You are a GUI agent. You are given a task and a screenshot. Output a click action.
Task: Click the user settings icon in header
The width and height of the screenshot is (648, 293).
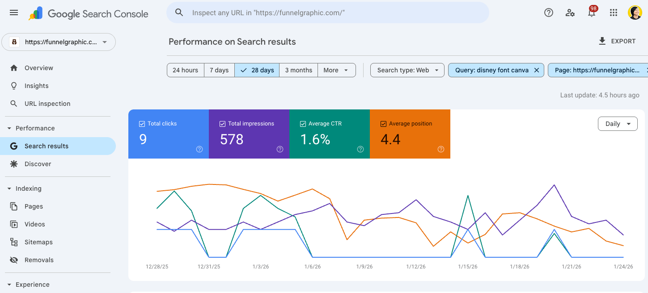(x=570, y=13)
